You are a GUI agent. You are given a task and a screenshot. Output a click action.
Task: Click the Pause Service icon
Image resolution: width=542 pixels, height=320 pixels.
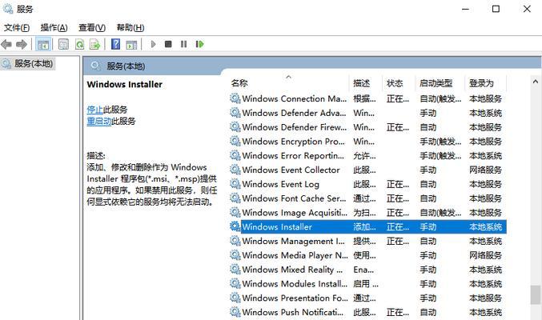click(183, 44)
